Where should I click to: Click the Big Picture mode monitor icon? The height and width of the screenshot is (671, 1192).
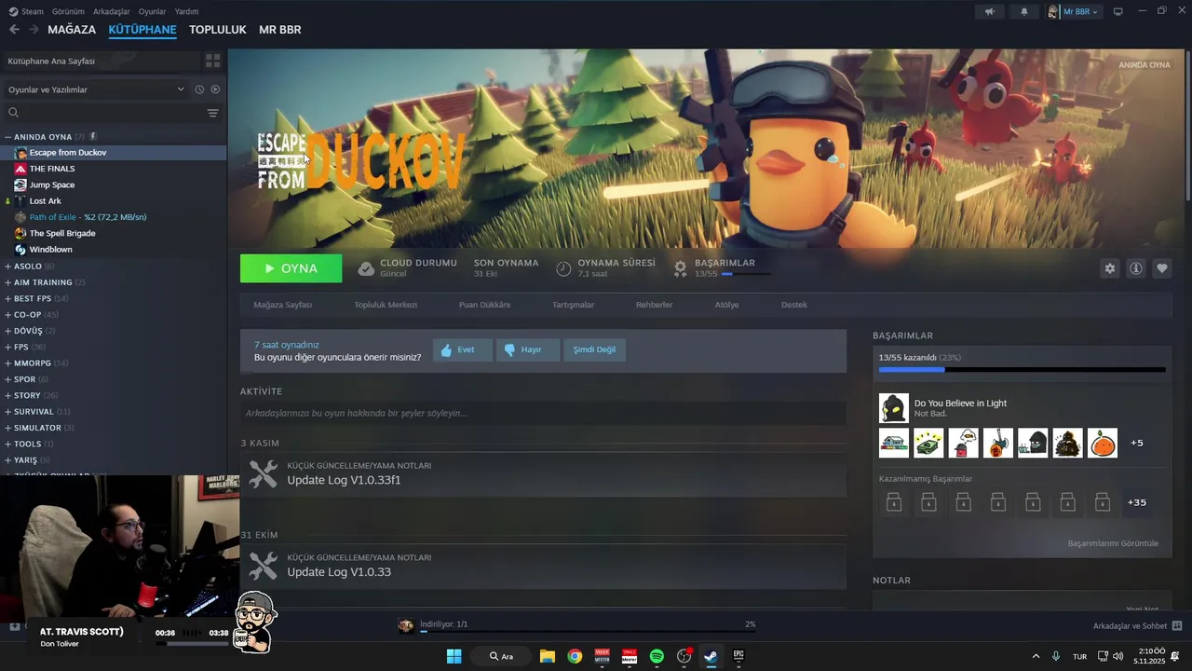(1118, 11)
